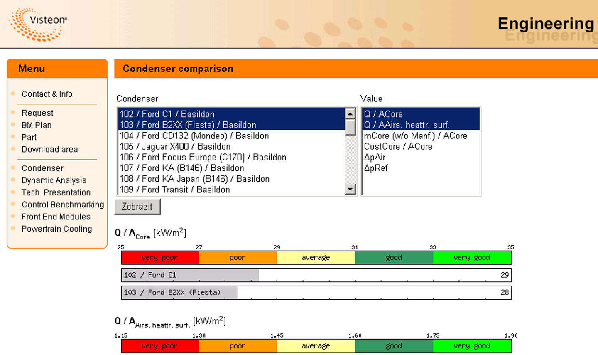598x355 pixels.
Task: Click 'average' segment in Q/AAirs scale
Action: [x=316, y=346]
